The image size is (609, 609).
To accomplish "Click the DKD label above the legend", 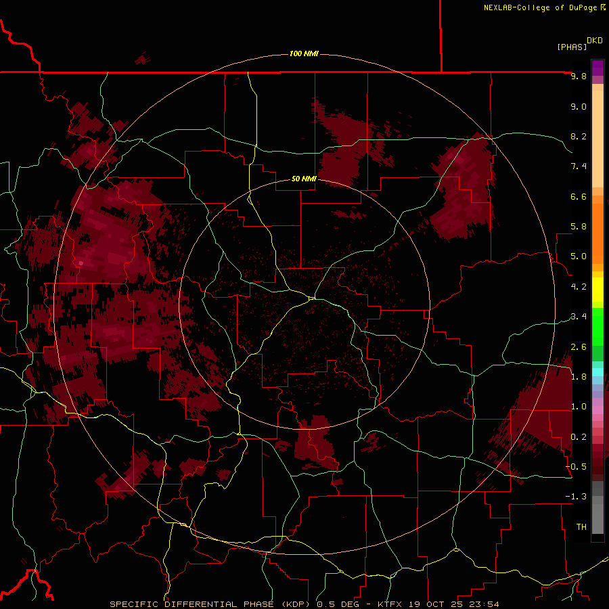I will click(x=595, y=41).
